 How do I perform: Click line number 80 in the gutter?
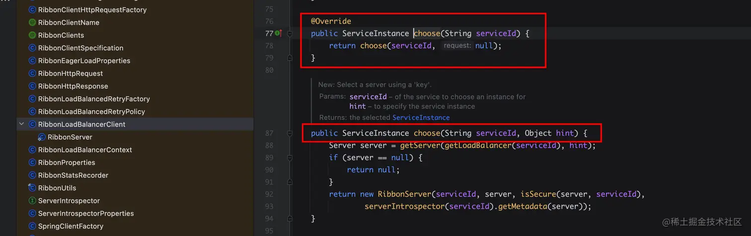pos(270,70)
